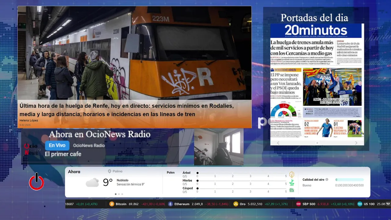Image resolution: width=391 pixels, height=220 pixels.
Task: Click Bitcoin label in ticker
Action: (121, 204)
